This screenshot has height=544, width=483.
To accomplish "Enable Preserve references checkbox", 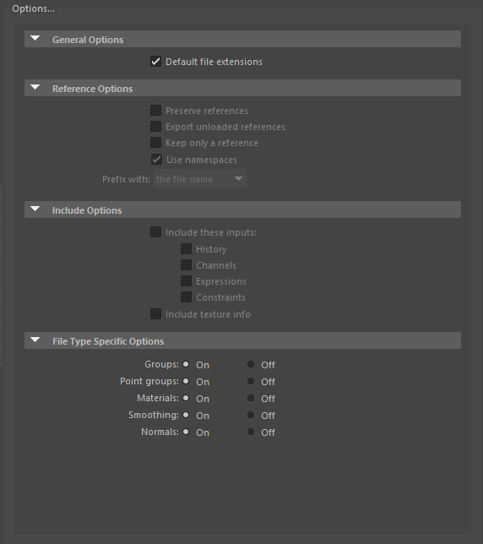I will (155, 111).
